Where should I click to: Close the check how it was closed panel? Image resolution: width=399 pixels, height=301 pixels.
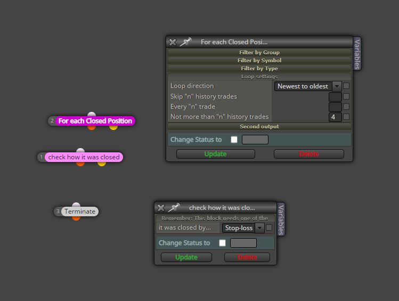coord(161,208)
